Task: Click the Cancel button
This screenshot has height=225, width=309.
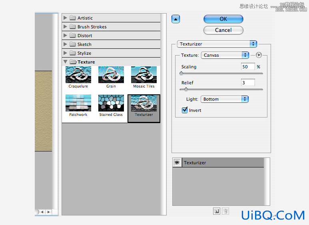Action: click(223, 30)
